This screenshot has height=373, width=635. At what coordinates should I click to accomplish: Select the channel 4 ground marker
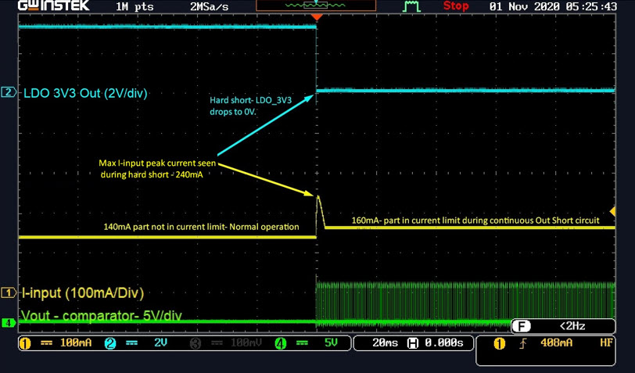pyautogui.click(x=9, y=323)
